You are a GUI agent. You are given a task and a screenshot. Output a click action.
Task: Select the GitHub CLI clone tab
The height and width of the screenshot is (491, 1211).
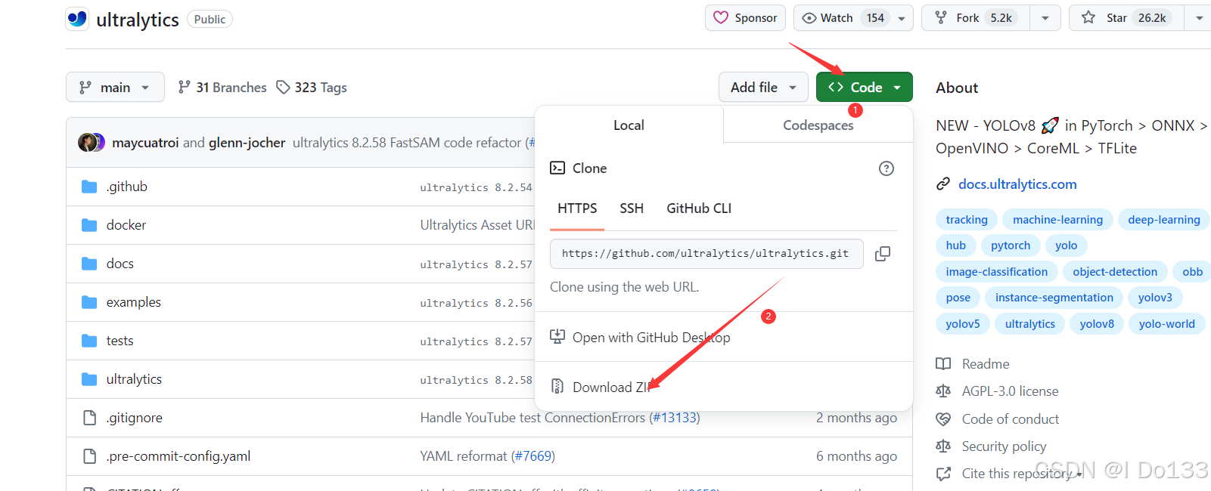pyautogui.click(x=699, y=208)
